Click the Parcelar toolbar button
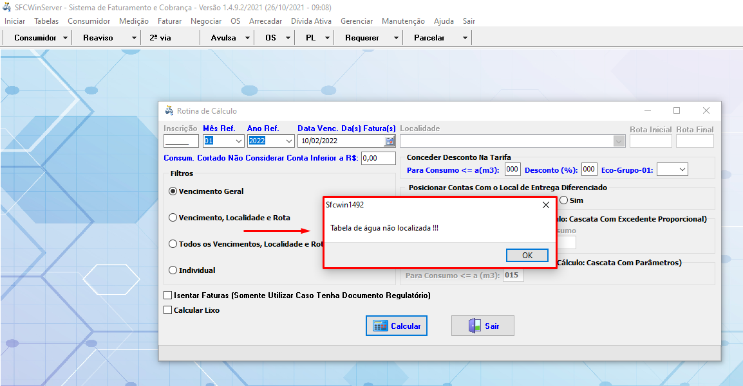 pos(429,38)
